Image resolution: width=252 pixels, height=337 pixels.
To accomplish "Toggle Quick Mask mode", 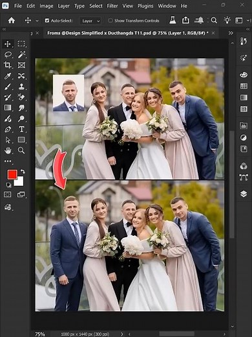I will click(8, 194).
